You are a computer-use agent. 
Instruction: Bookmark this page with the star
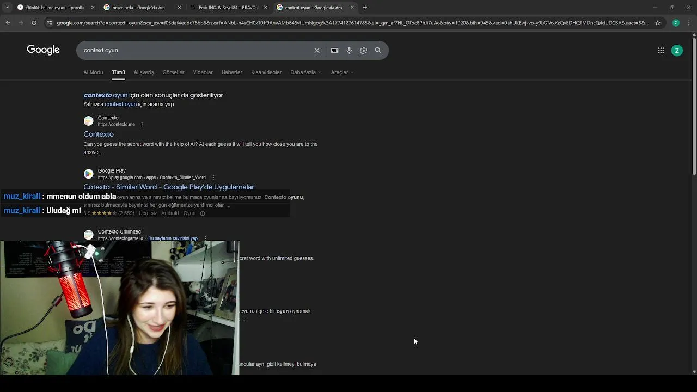(658, 23)
